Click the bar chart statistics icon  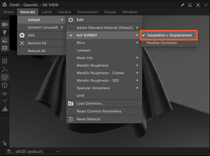coord(5,109)
